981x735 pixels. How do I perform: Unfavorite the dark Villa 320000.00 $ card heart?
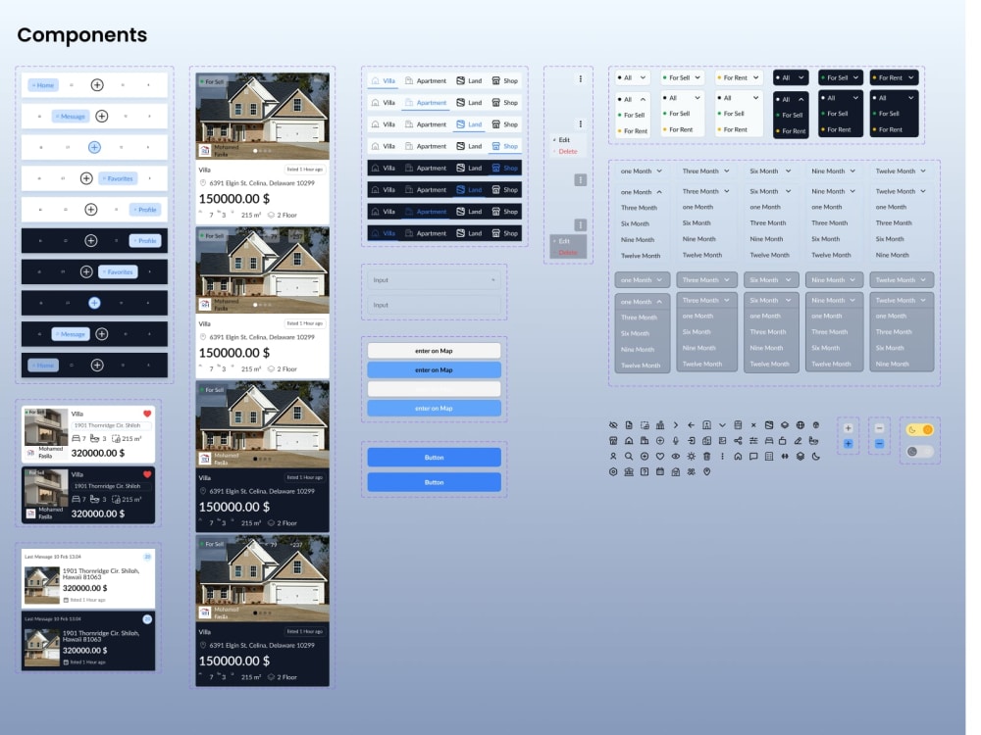pos(147,474)
